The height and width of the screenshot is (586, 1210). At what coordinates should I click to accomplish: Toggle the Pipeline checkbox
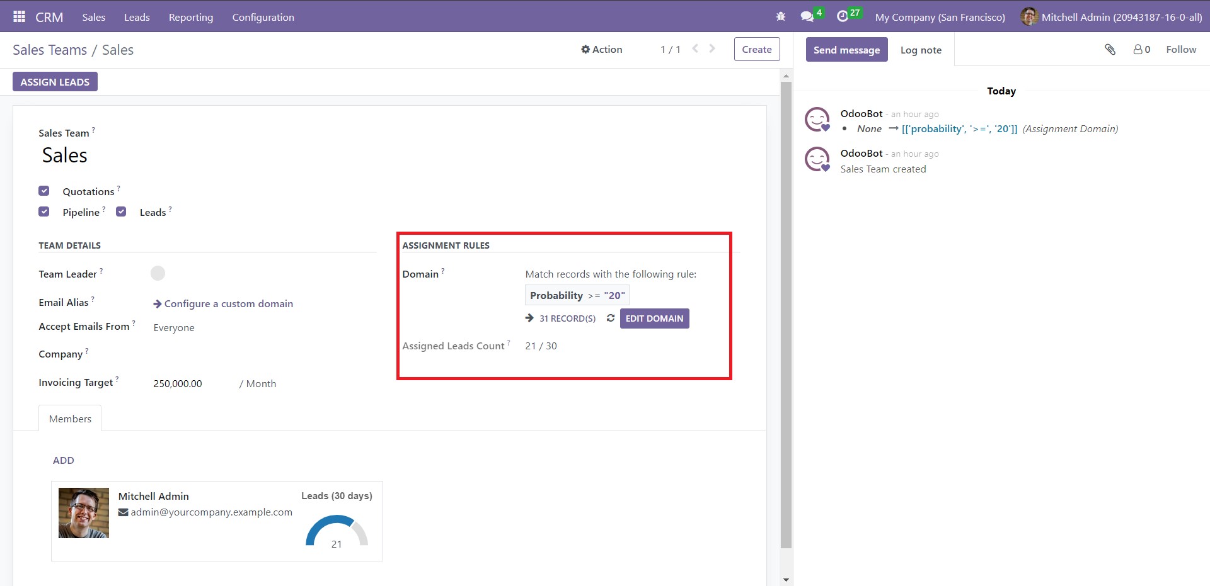pyautogui.click(x=44, y=211)
